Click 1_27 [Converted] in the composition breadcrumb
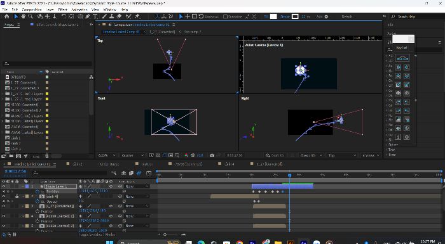 (x=162, y=32)
